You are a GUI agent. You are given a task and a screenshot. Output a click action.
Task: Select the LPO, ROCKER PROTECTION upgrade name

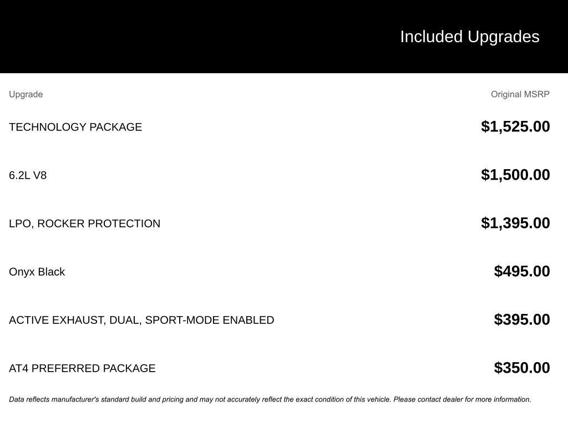pos(84,224)
